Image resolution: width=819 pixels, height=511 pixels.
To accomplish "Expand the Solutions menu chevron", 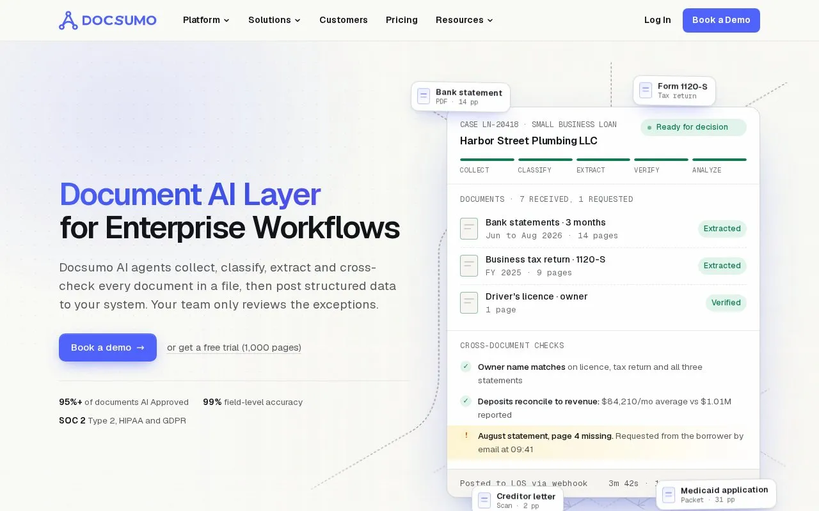I will (x=298, y=20).
